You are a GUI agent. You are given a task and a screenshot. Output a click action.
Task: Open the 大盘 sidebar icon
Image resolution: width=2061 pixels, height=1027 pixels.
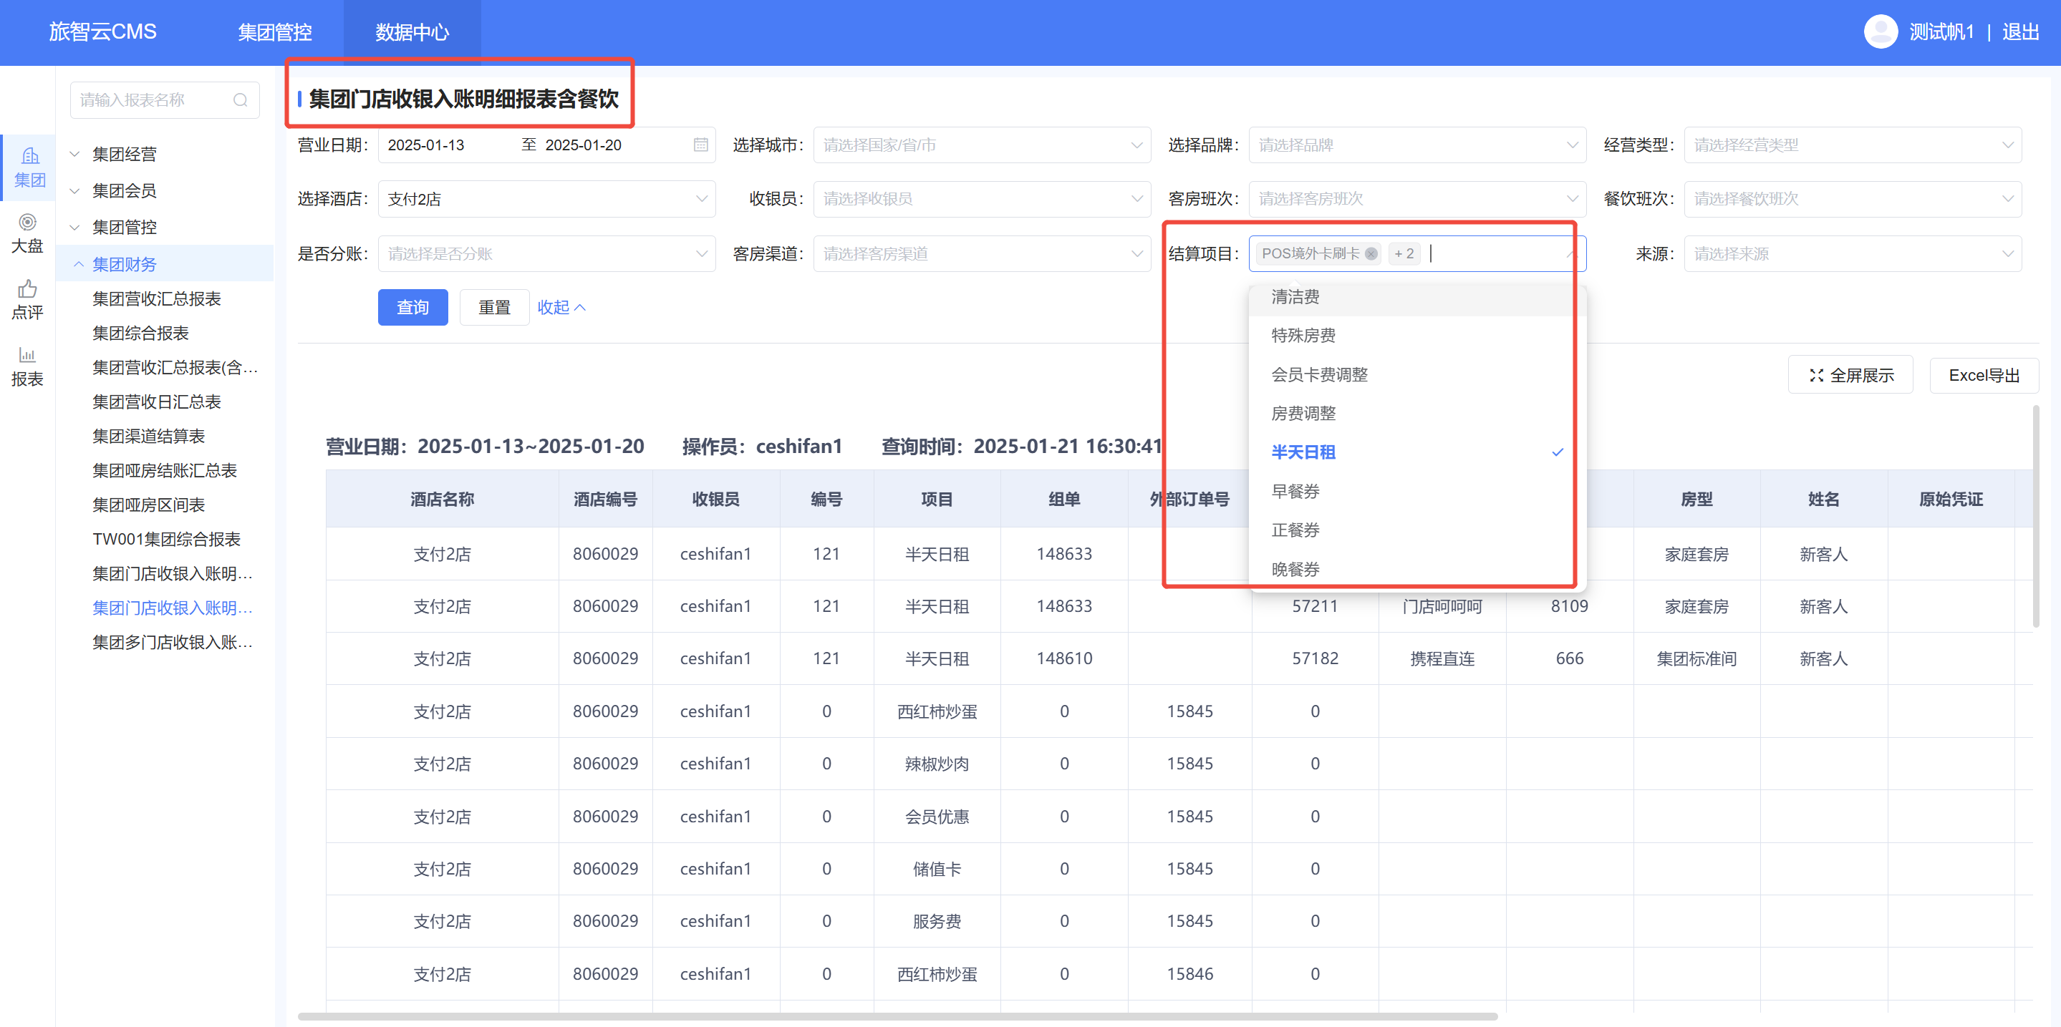coord(27,233)
